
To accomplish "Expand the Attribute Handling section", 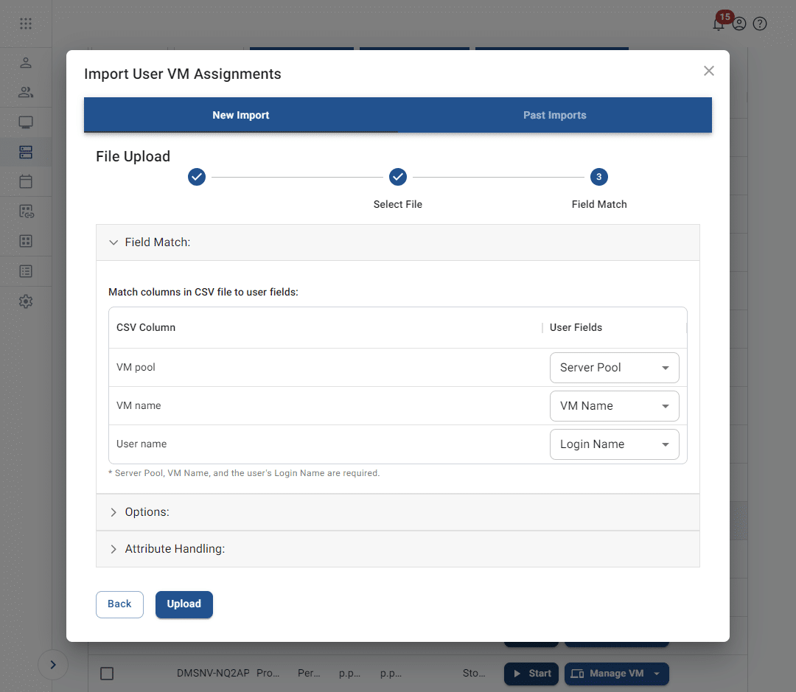I will pyautogui.click(x=174, y=549).
